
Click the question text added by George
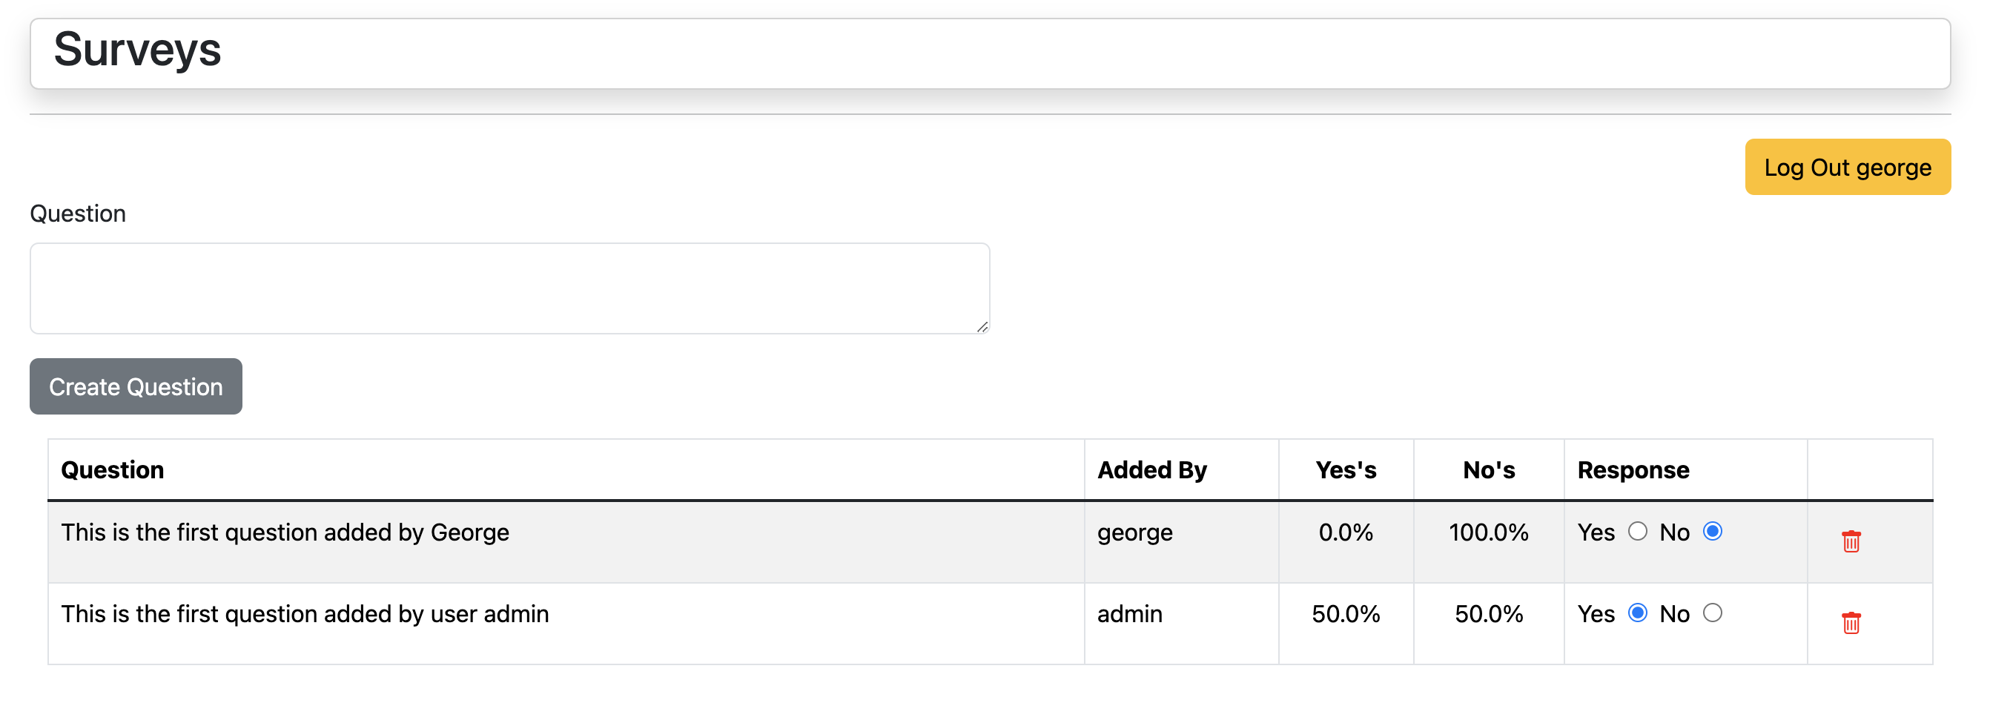pos(285,532)
